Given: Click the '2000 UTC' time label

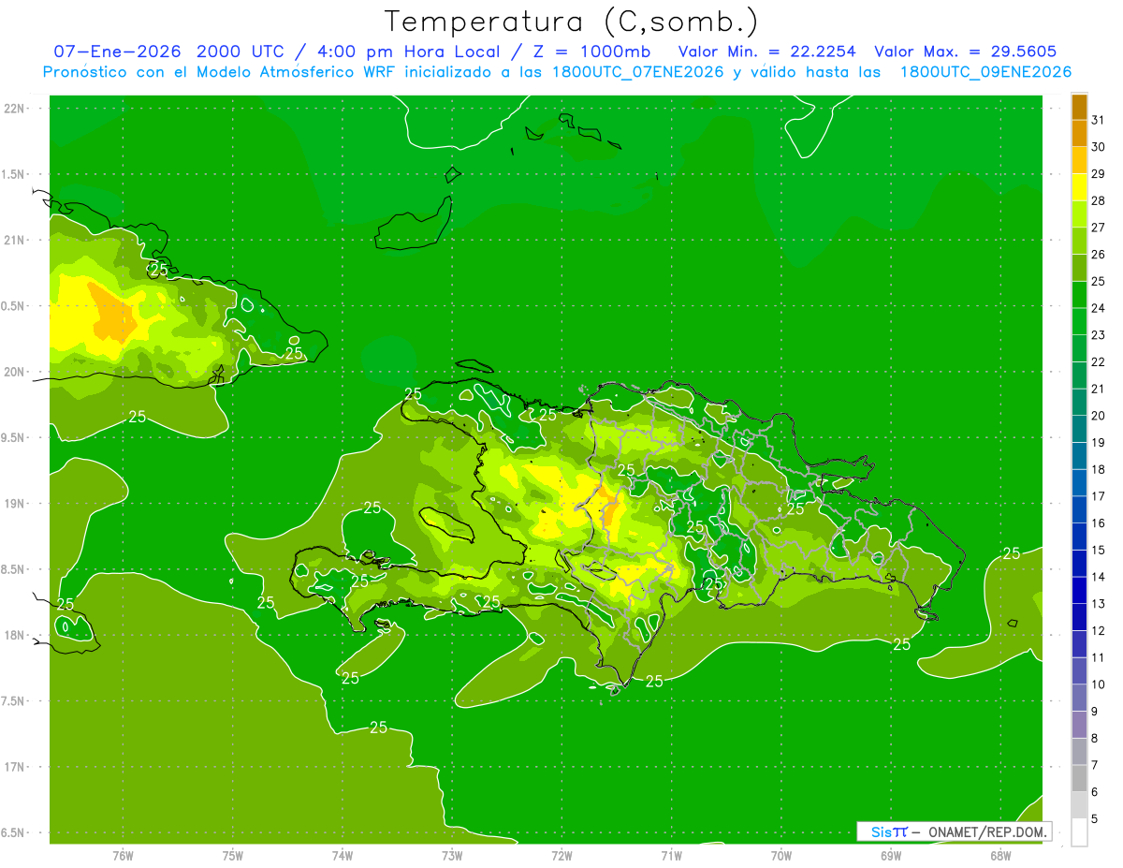Looking at the screenshot, I should (x=242, y=51).
